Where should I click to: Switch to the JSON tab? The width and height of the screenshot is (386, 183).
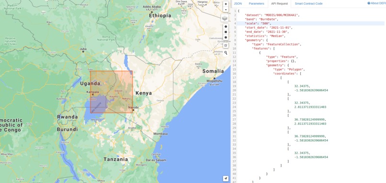pos(238,4)
